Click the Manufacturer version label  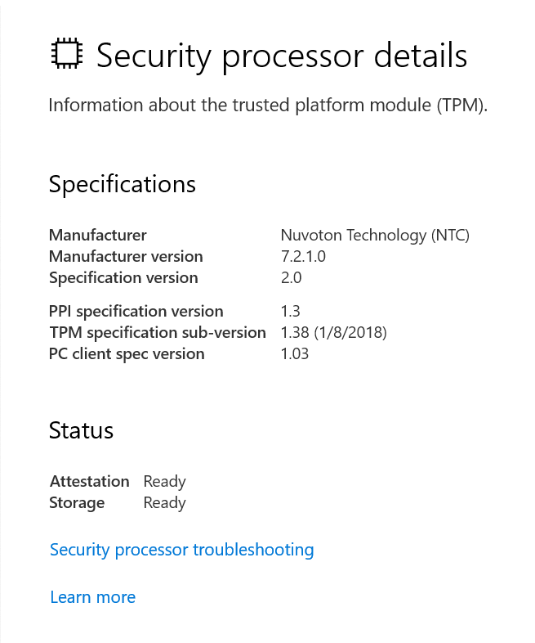coord(126,257)
